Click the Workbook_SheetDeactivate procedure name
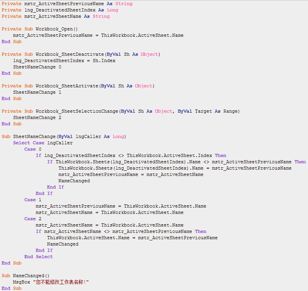This screenshot has height=291, width=308. point(70,54)
